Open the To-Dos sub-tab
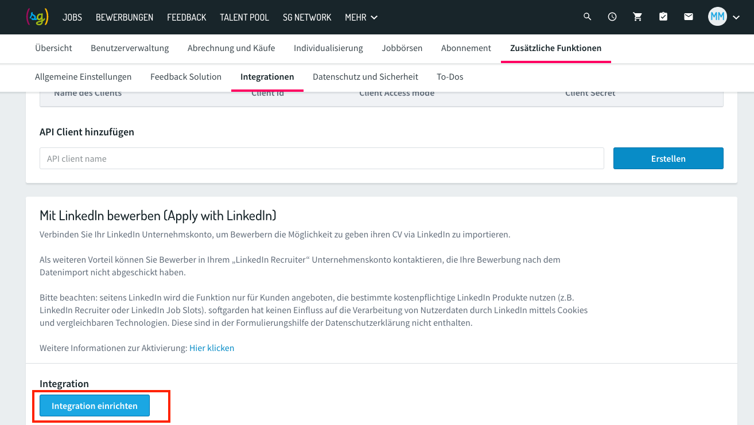 (x=450, y=77)
